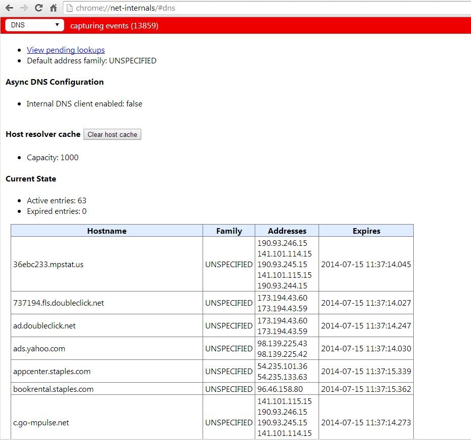471x440 pixels.
Task: Click the Addresses column header
Action: [287, 231]
